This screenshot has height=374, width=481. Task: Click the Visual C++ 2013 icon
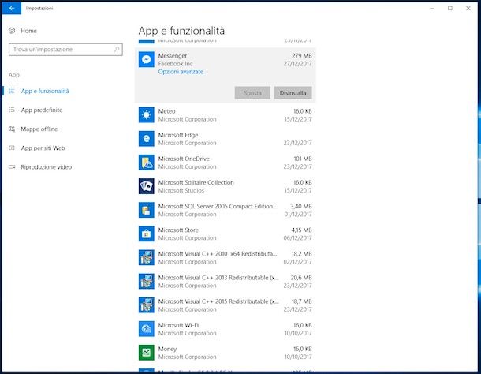coord(147,281)
